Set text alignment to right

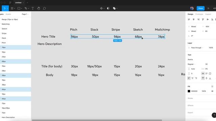196,78
